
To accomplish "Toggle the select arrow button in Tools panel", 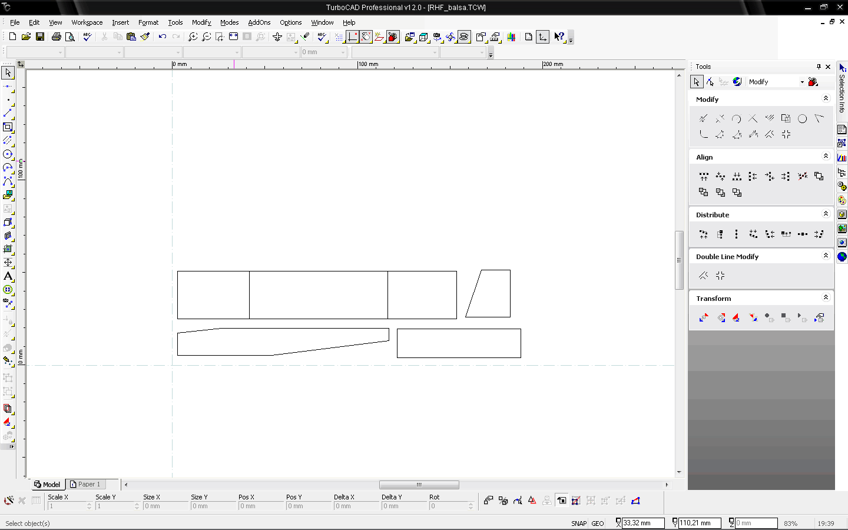I will click(697, 82).
